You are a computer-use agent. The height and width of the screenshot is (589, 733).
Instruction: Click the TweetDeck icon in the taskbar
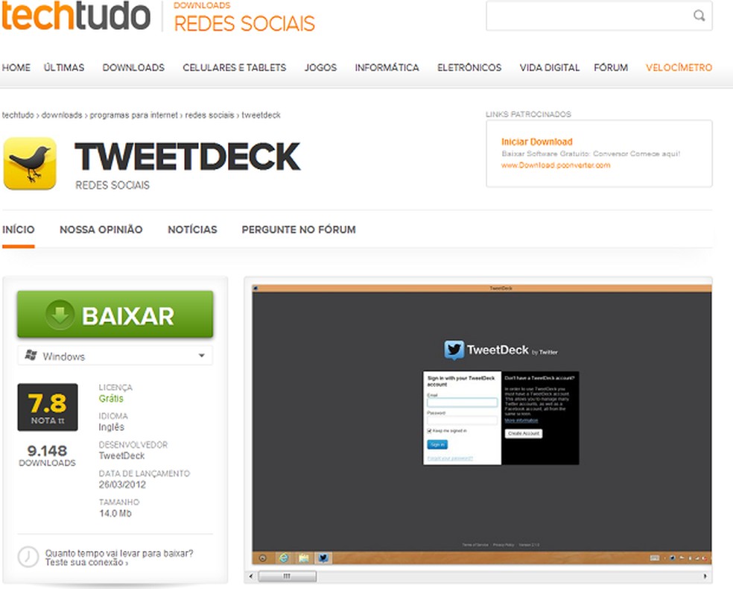coord(323,557)
